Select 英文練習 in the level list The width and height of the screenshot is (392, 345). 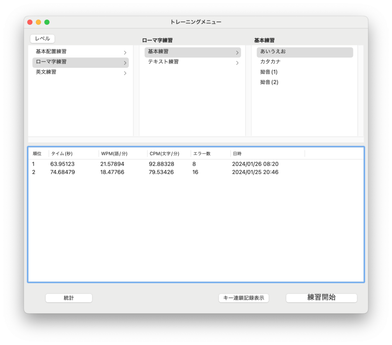[x=46, y=72]
